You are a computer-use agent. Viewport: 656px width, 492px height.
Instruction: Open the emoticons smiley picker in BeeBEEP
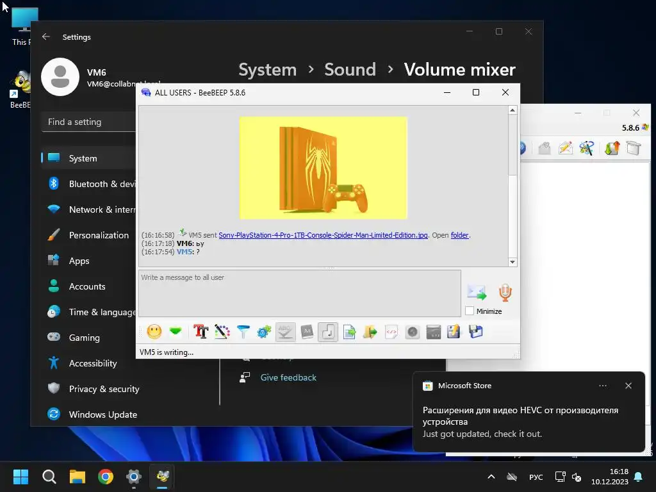pyautogui.click(x=154, y=332)
